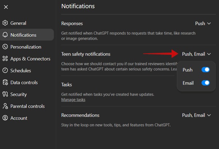
Task: Click the Notifications bell icon
Action: 5,35
